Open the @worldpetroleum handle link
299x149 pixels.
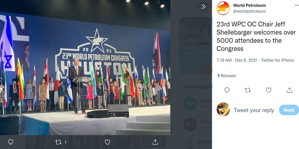(x=250, y=12)
